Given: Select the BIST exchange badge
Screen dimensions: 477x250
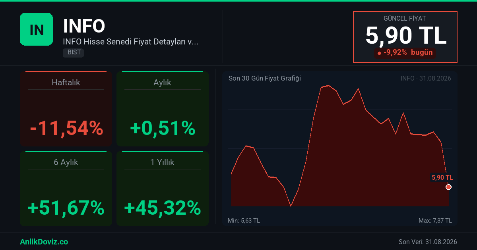Looking at the screenshot, I should click(73, 52).
